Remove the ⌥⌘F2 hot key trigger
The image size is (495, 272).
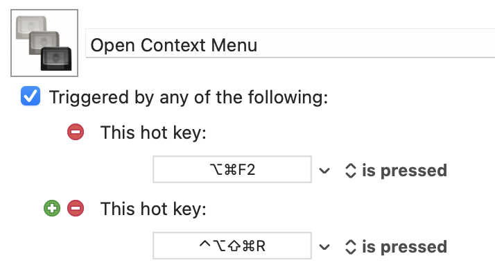tap(76, 132)
